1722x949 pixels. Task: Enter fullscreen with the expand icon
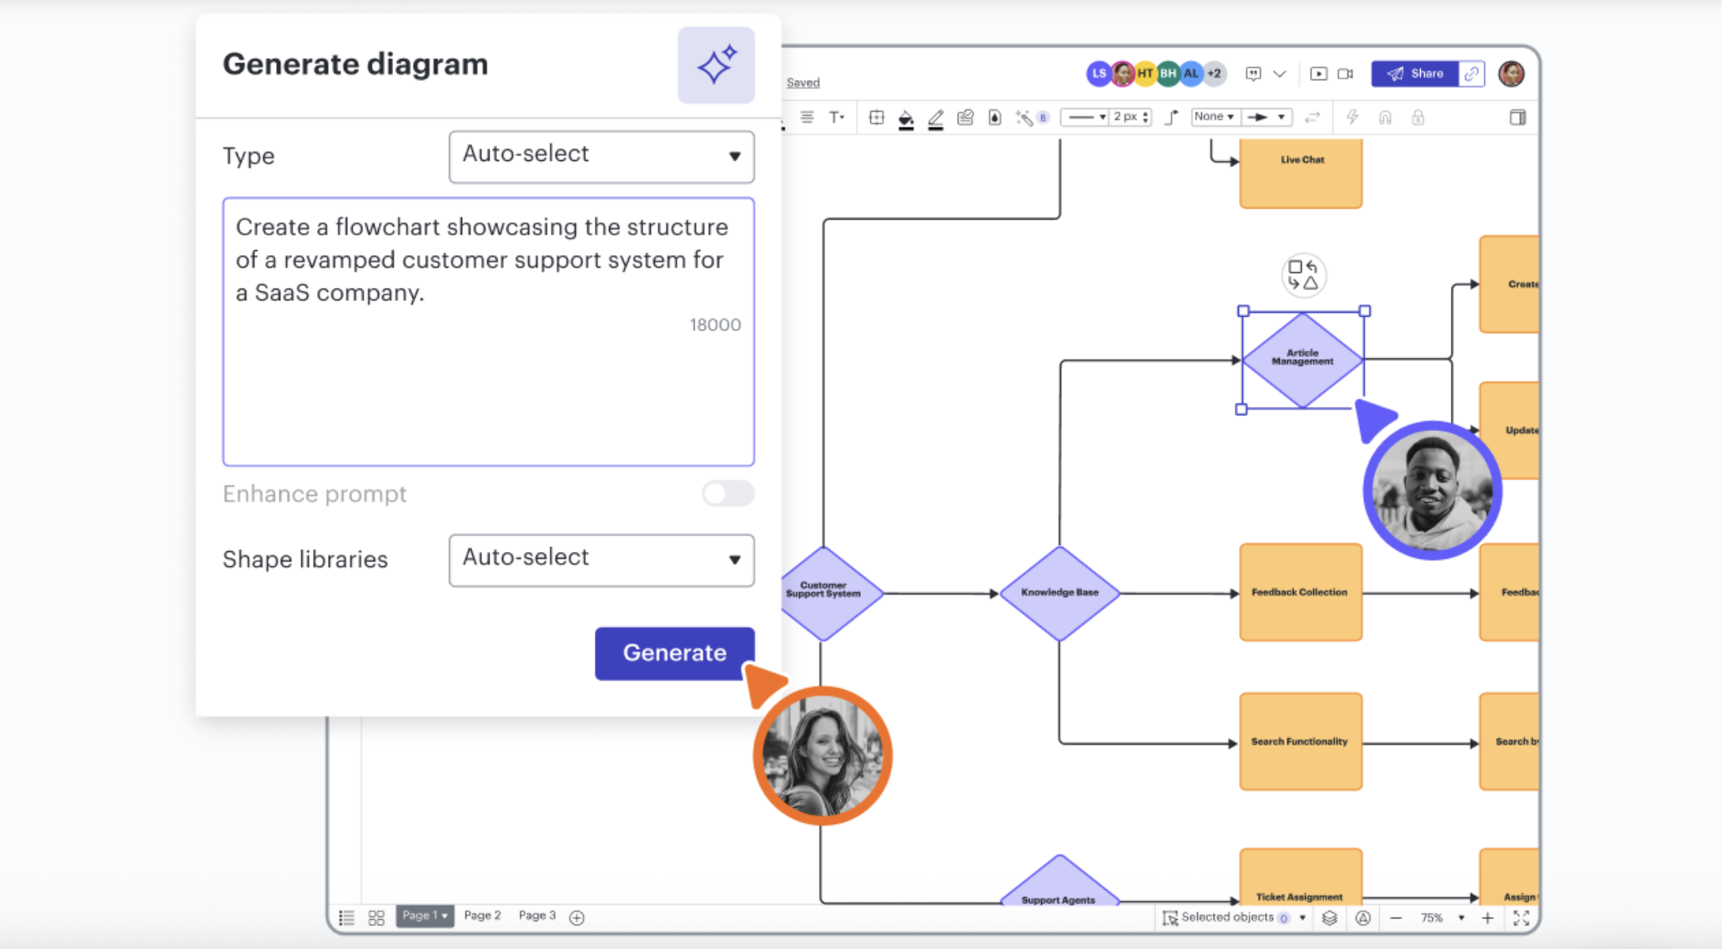[1521, 917]
